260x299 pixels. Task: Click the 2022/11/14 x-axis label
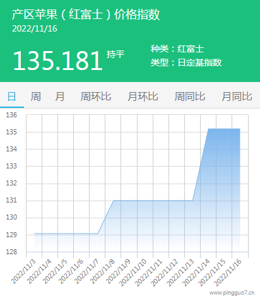point(196,273)
